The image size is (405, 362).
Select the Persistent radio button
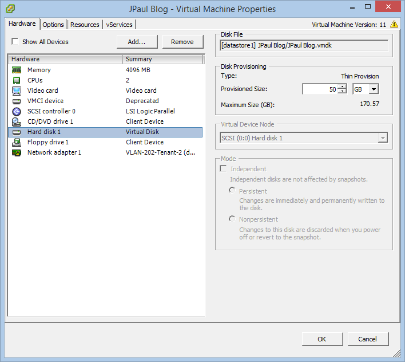(x=232, y=190)
